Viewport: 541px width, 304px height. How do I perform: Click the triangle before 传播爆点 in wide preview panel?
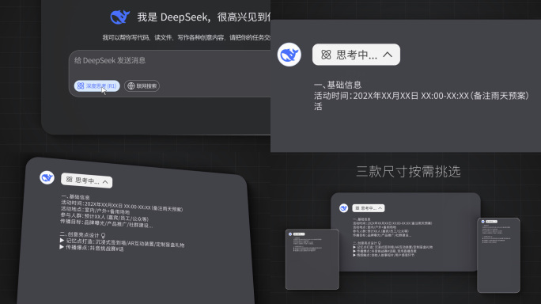pos(354,251)
